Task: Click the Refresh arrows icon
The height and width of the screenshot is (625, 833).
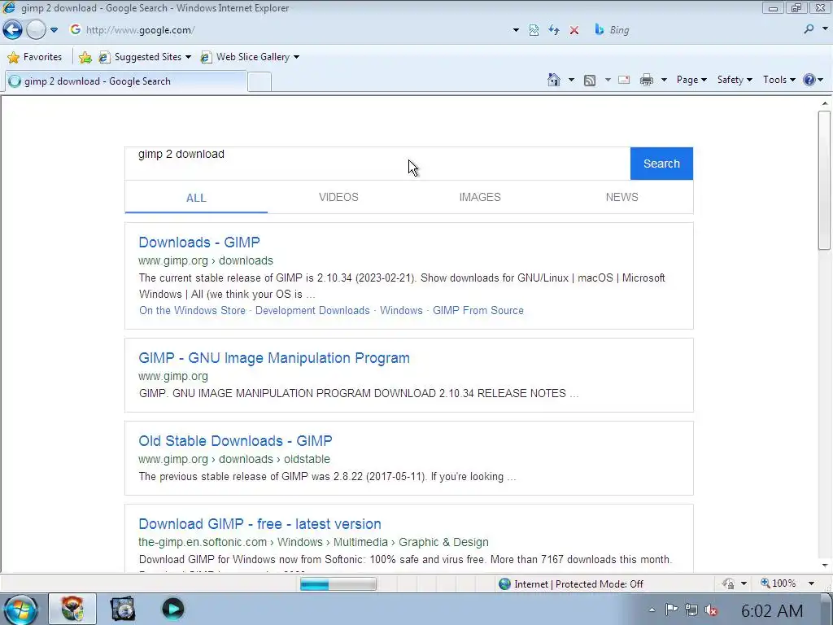Action: [554, 30]
